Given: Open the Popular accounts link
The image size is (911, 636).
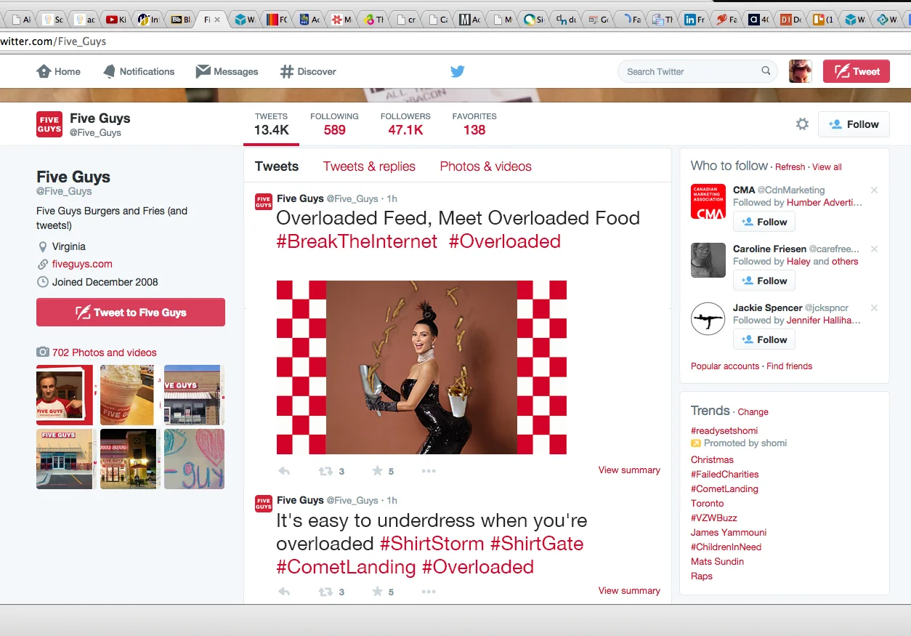Looking at the screenshot, I should [x=725, y=366].
